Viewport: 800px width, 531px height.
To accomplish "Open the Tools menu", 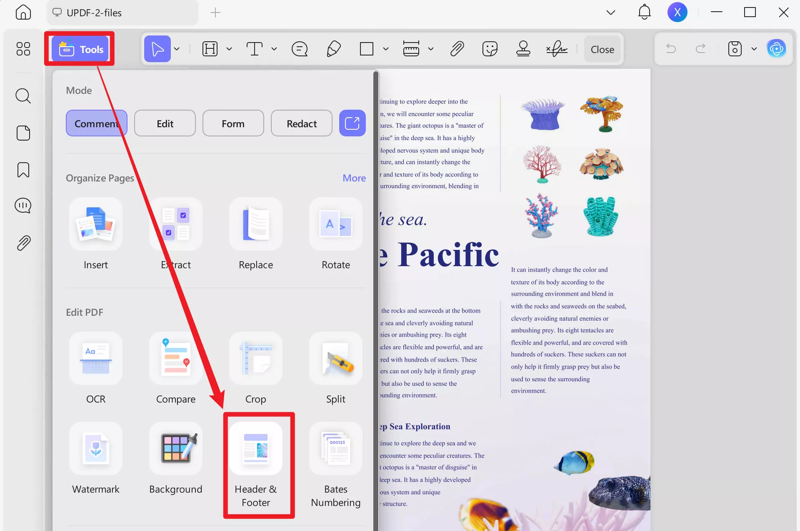I will pyautogui.click(x=79, y=49).
